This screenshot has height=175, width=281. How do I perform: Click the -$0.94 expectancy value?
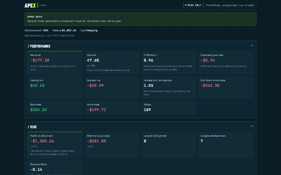point(207,60)
